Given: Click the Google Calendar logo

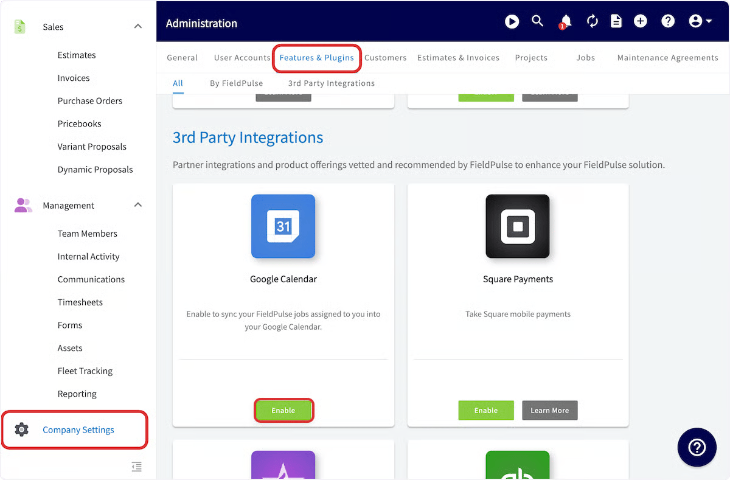Looking at the screenshot, I should pyautogui.click(x=283, y=226).
